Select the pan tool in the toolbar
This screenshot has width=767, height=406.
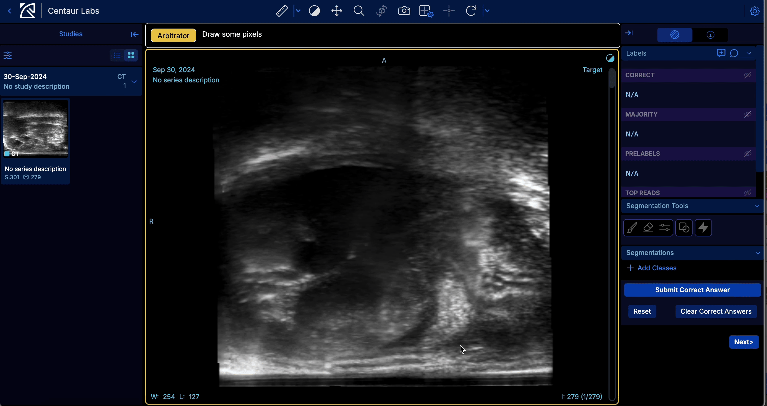pyautogui.click(x=336, y=11)
